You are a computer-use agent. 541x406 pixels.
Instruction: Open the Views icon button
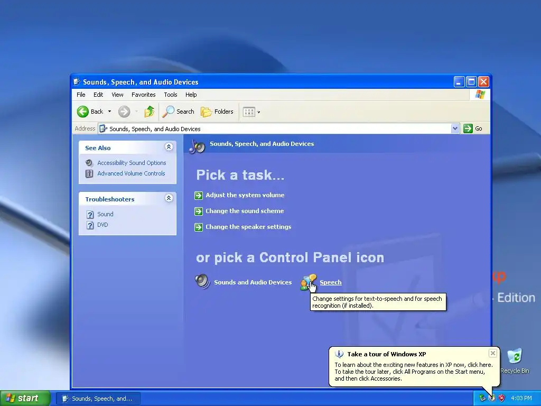(x=249, y=112)
